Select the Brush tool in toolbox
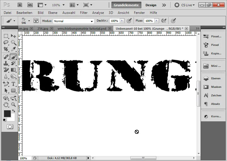The height and width of the screenshot is (161, 227). click(x=13, y=57)
